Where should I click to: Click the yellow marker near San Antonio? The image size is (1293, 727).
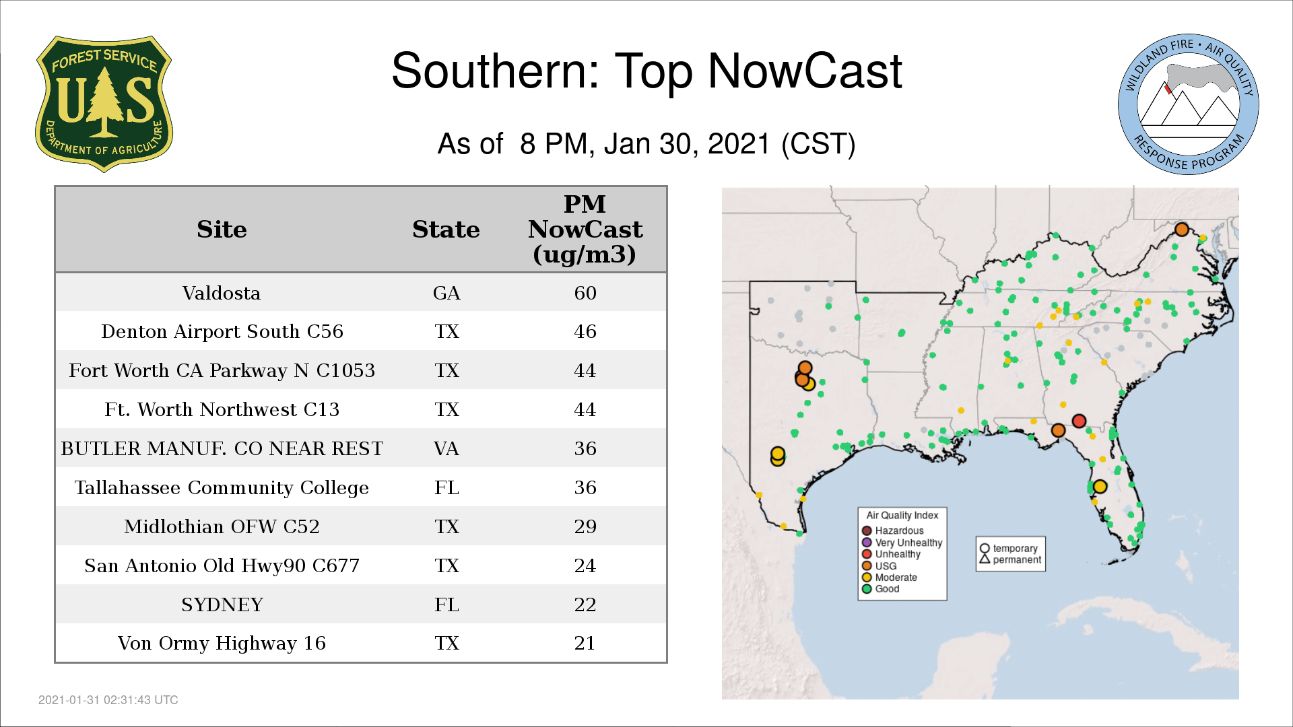pyautogui.click(x=778, y=454)
